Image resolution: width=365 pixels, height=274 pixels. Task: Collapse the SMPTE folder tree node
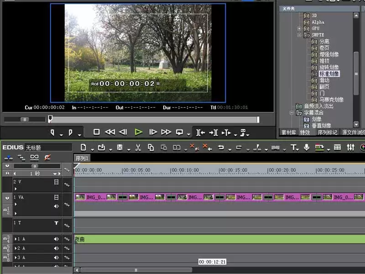click(x=299, y=35)
